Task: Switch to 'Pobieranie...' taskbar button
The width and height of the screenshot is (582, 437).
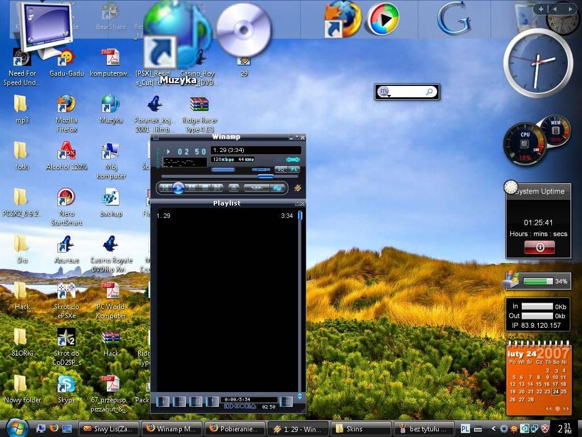Action: [235, 429]
